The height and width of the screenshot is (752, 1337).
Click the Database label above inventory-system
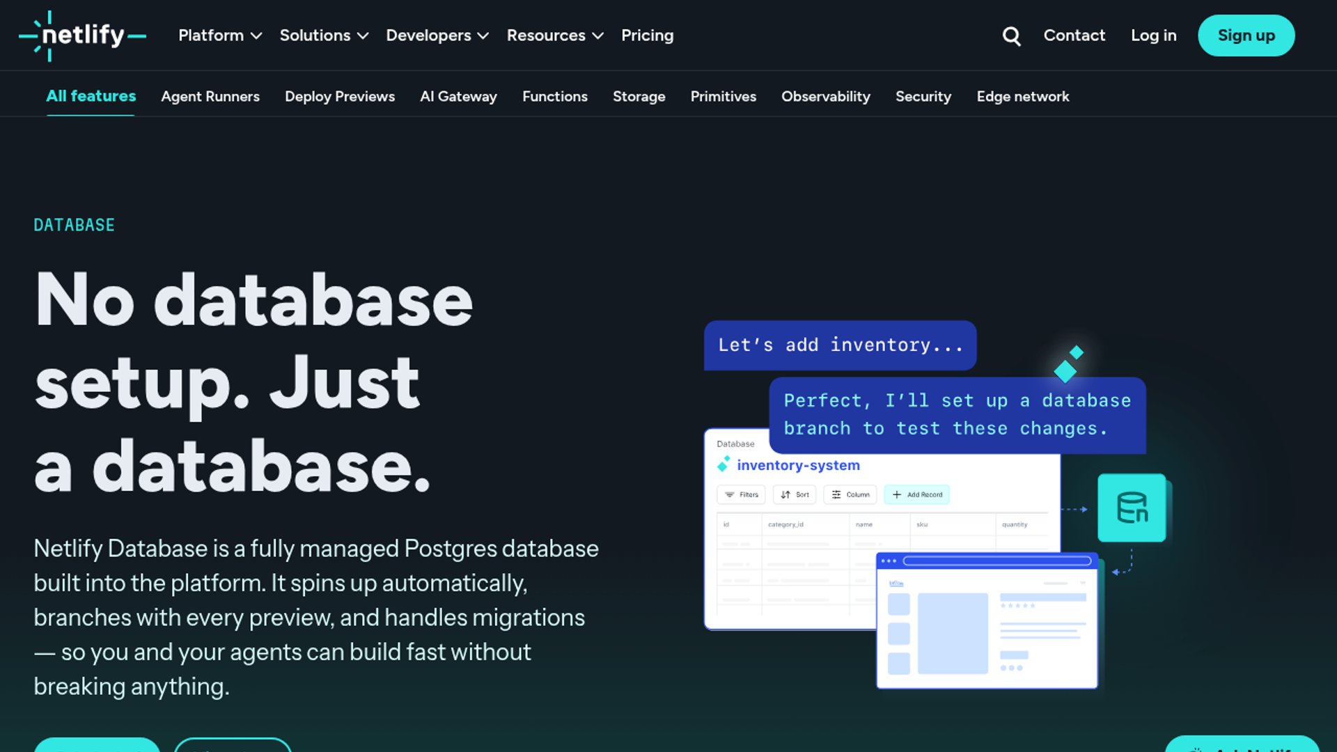[x=735, y=444]
